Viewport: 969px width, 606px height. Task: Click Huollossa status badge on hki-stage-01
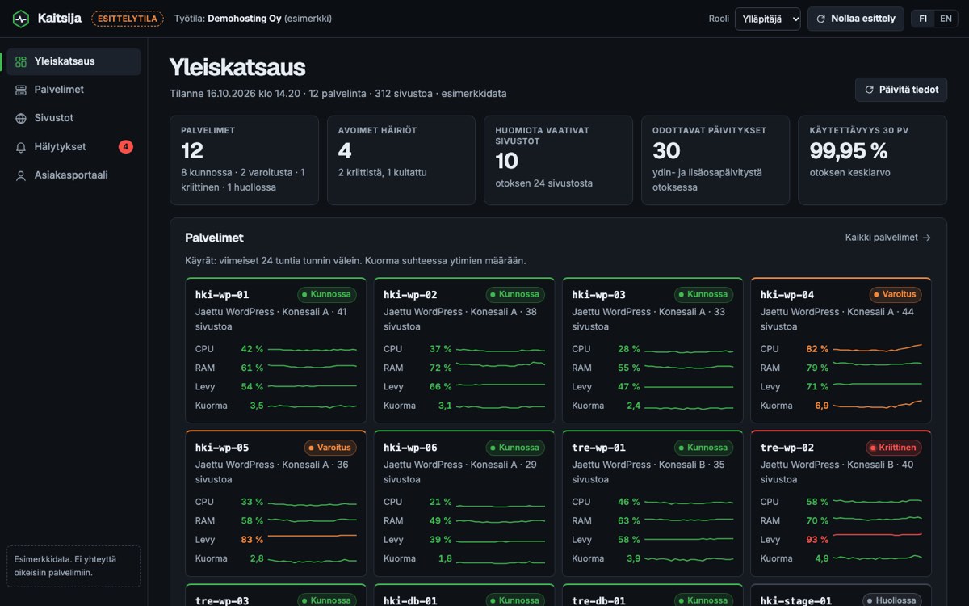click(892, 600)
